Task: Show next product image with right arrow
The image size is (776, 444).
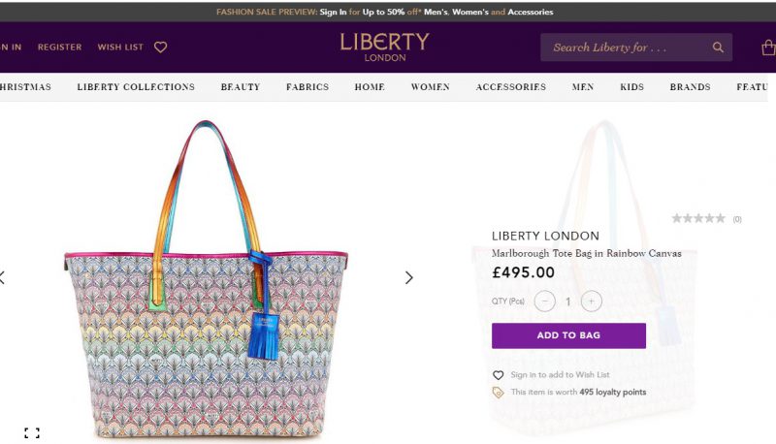Action: 408,277
